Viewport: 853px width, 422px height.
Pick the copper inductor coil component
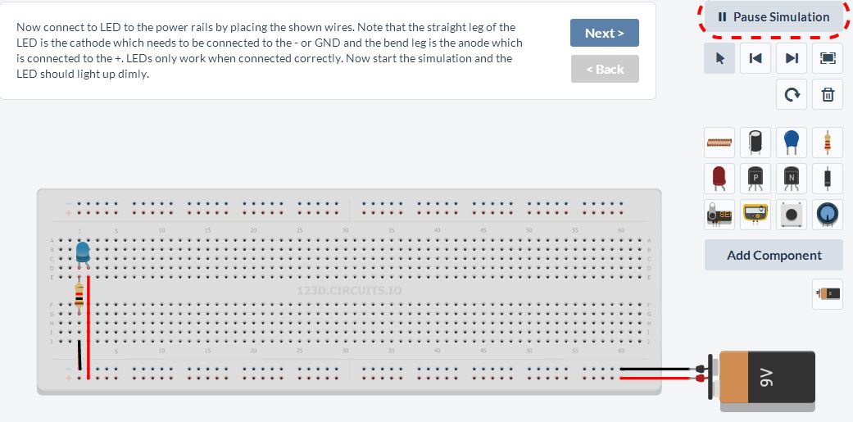coord(719,143)
